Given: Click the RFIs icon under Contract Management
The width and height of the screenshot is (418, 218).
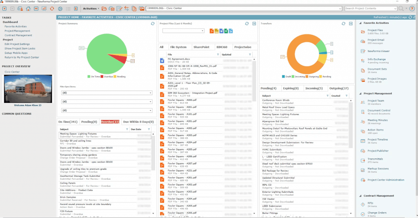Looking at the screenshot, I should click(x=362, y=205).
